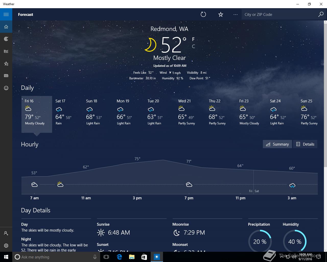Open Historical Weather chart icon

6,51
